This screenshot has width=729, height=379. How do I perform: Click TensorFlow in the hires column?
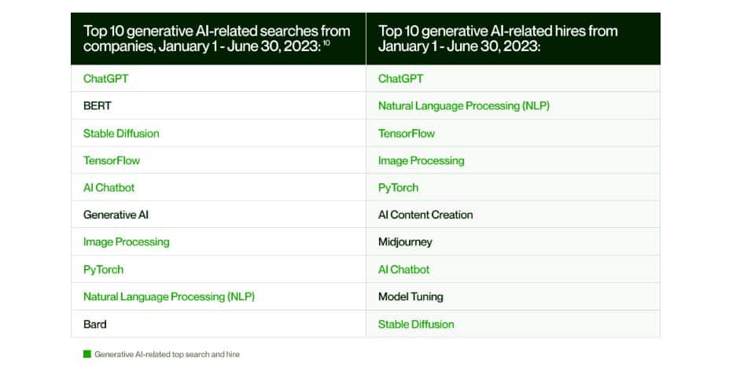pos(407,133)
